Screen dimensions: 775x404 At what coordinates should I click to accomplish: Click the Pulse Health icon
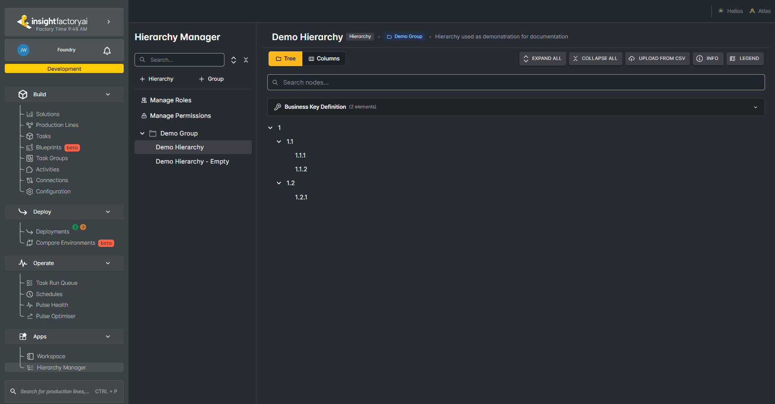29,305
